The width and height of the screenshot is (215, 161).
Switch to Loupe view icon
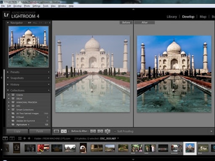[56, 131]
